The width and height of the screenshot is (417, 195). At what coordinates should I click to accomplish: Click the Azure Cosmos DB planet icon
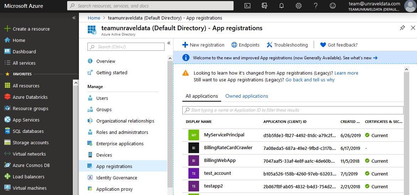[x=7, y=165]
